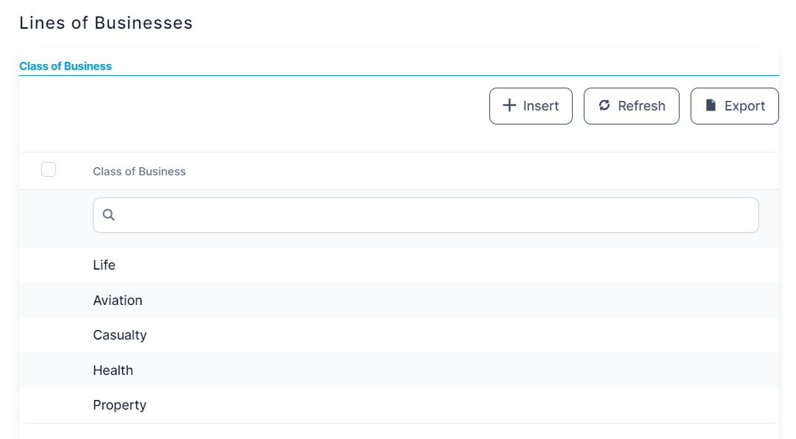Select the Aviation row
This screenshot has width=796, height=439.
coord(118,301)
